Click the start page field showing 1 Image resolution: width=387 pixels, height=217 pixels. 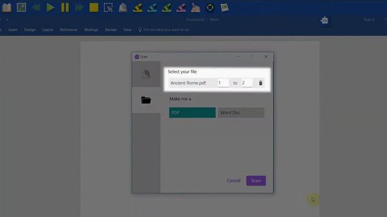coord(223,83)
